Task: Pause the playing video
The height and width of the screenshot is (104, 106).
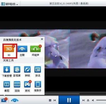Action: (x=69, y=100)
